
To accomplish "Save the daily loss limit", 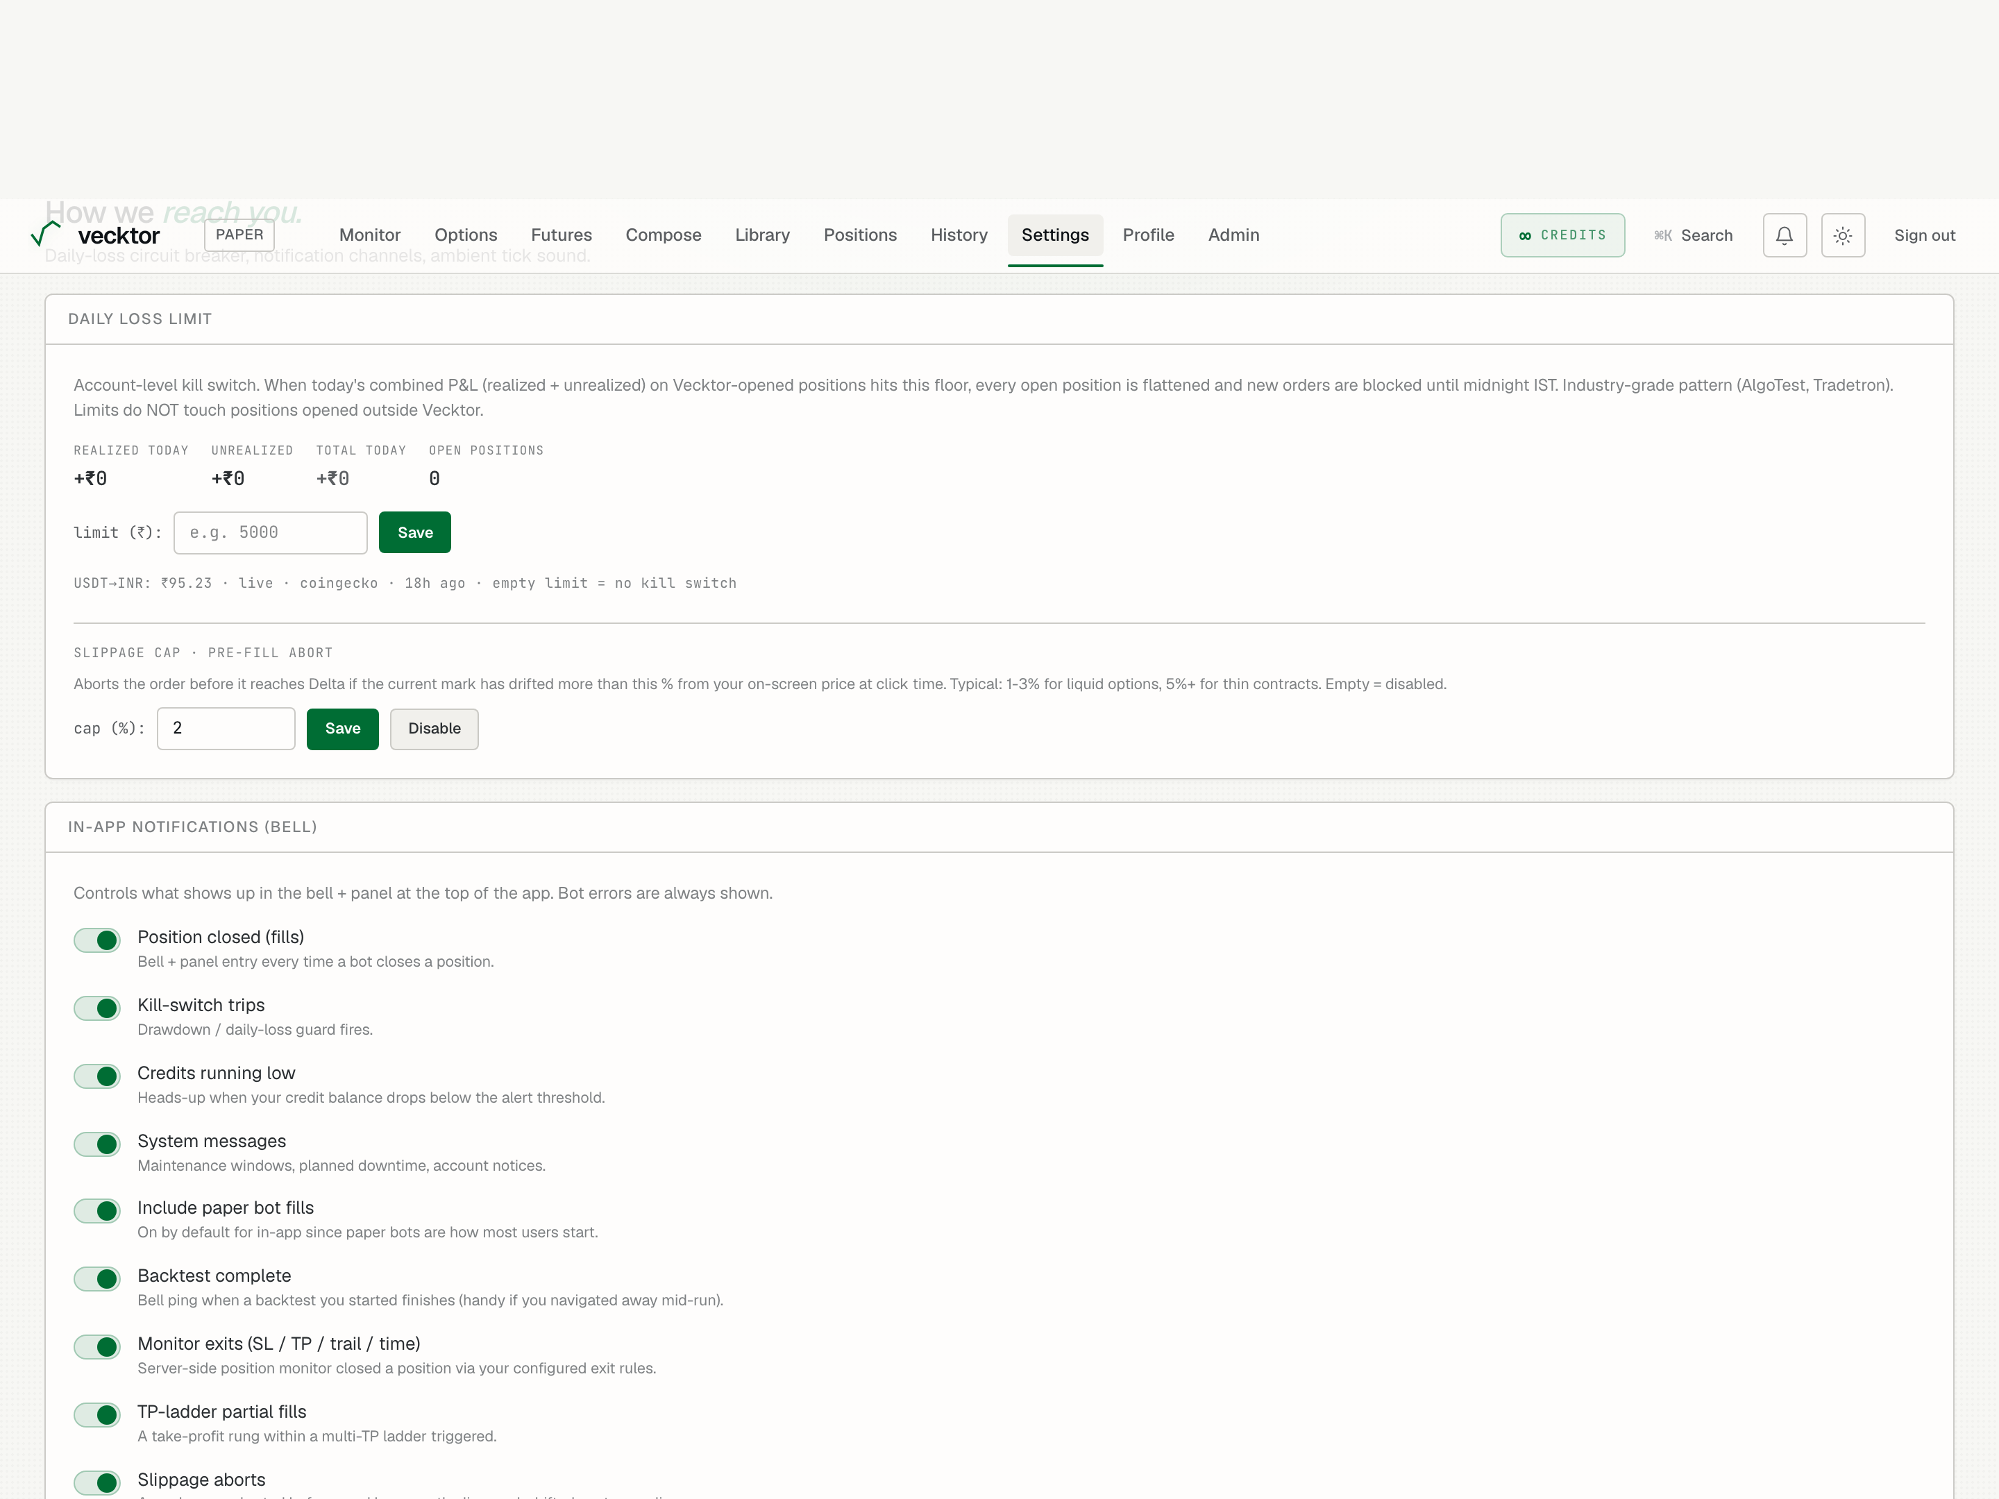I will pyautogui.click(x=415, y=532).
